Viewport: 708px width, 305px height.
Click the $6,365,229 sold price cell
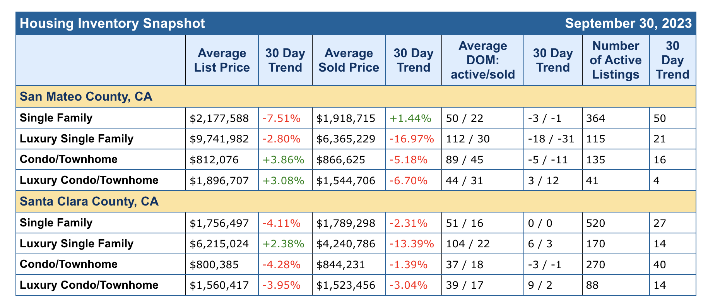[x=346, y=139]
